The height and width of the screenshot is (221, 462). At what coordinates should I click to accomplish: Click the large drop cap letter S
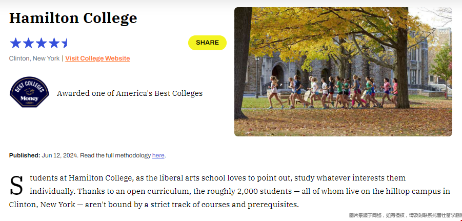point(16,186)
